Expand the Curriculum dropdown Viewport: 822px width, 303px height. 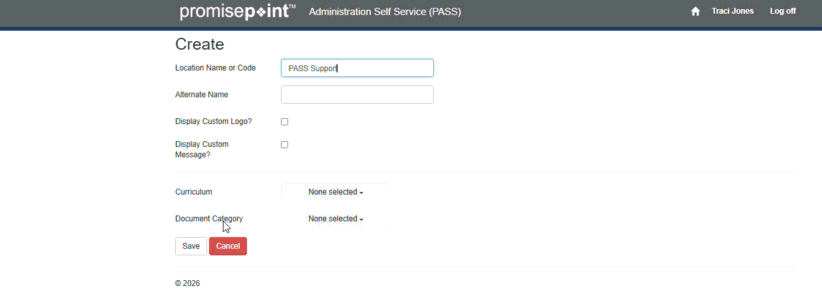[x=335, y=192]
